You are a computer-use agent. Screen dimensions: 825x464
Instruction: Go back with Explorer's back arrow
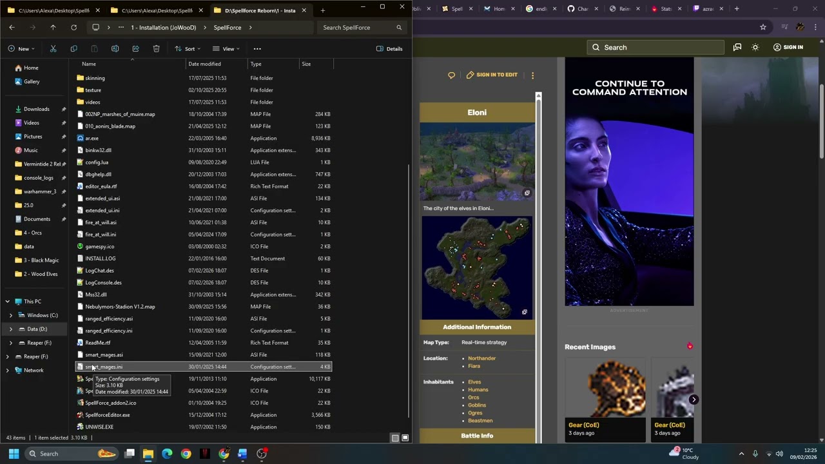click(x=12, y=28)
